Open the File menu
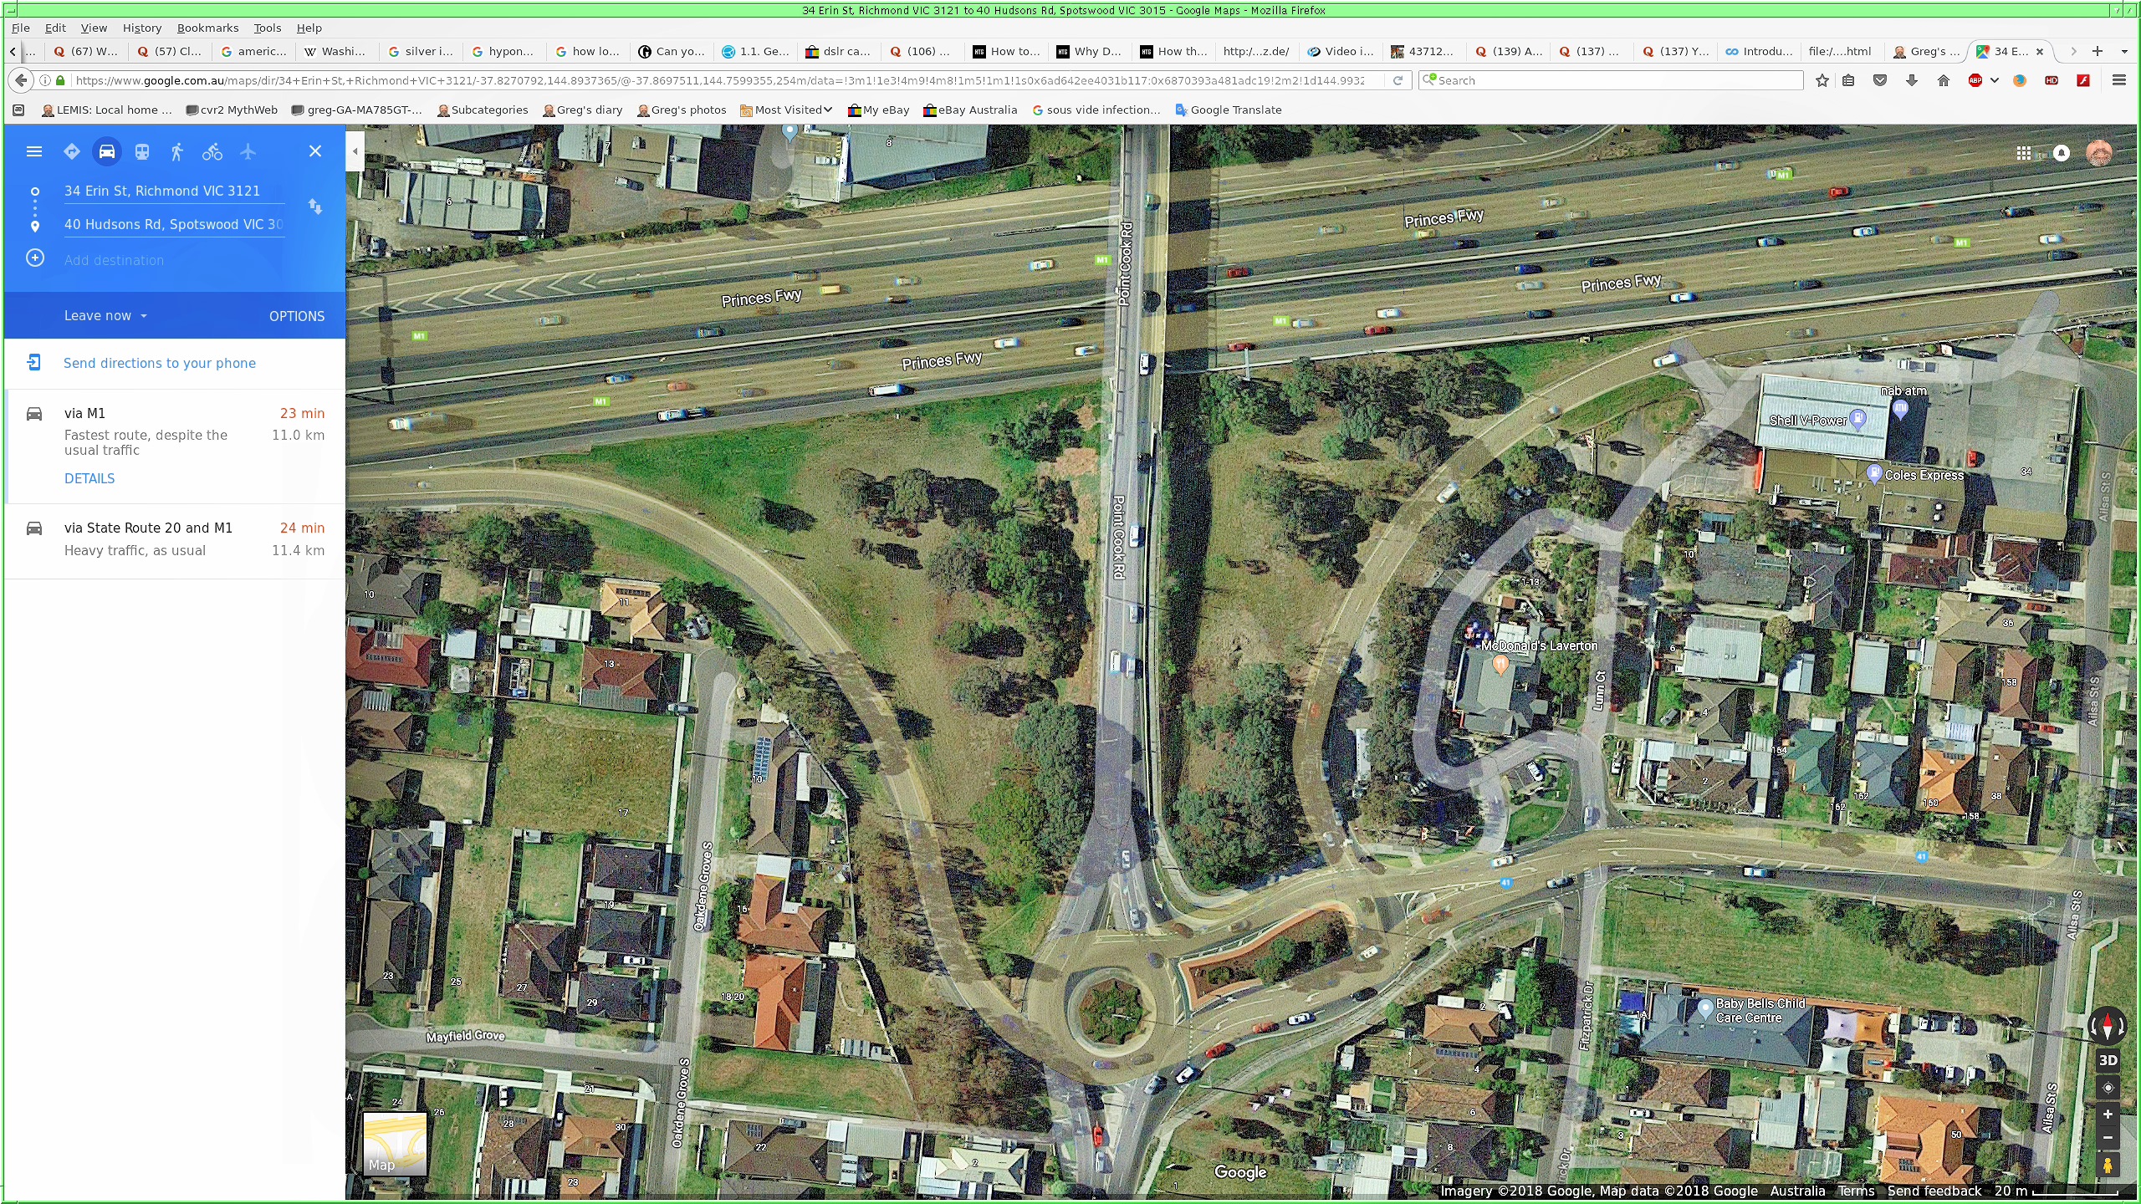 [x=21, y=28]
